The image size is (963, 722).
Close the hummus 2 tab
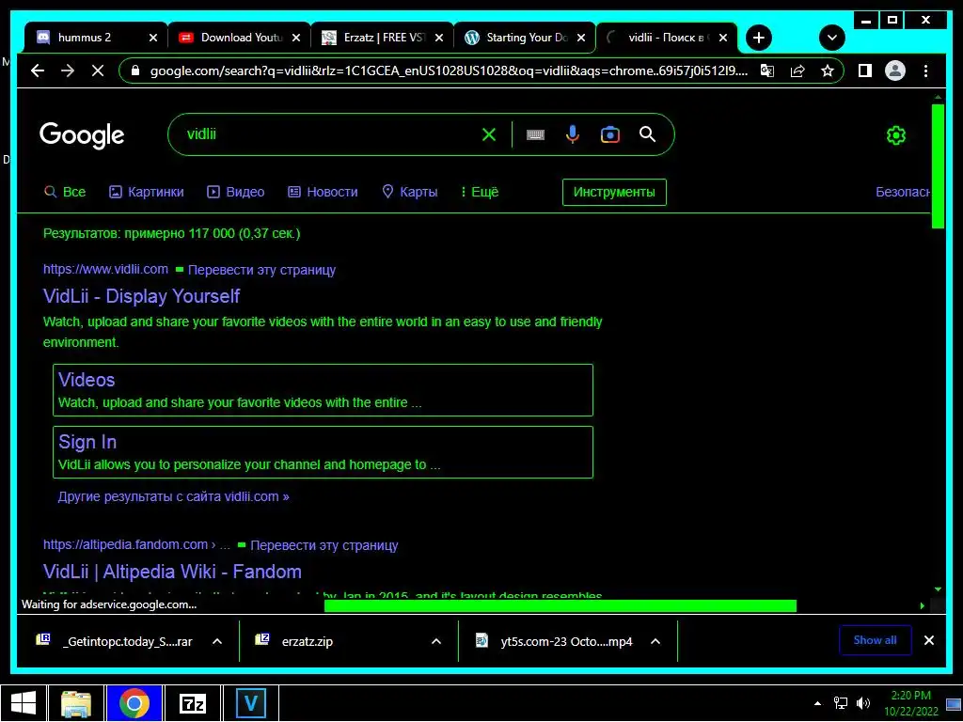(x=153, y=38)
